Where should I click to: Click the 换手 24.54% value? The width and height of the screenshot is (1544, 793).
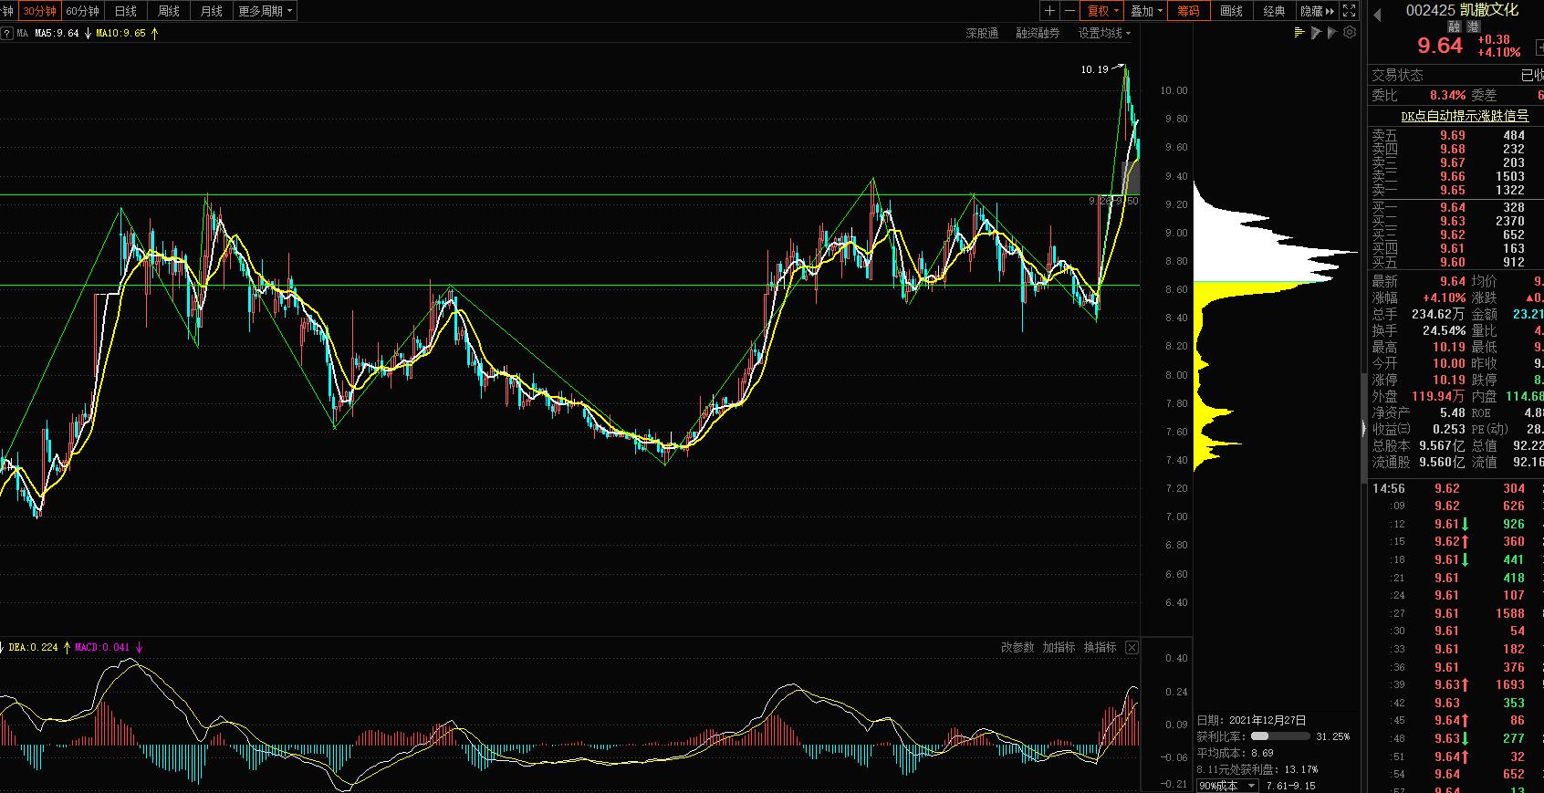click(x=1444, y=330)
